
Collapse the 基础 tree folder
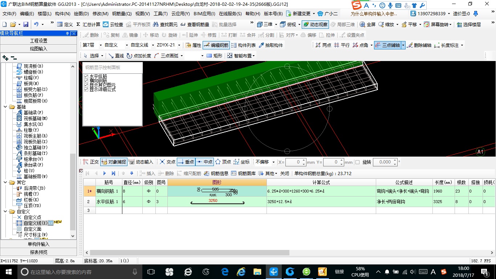5,107
